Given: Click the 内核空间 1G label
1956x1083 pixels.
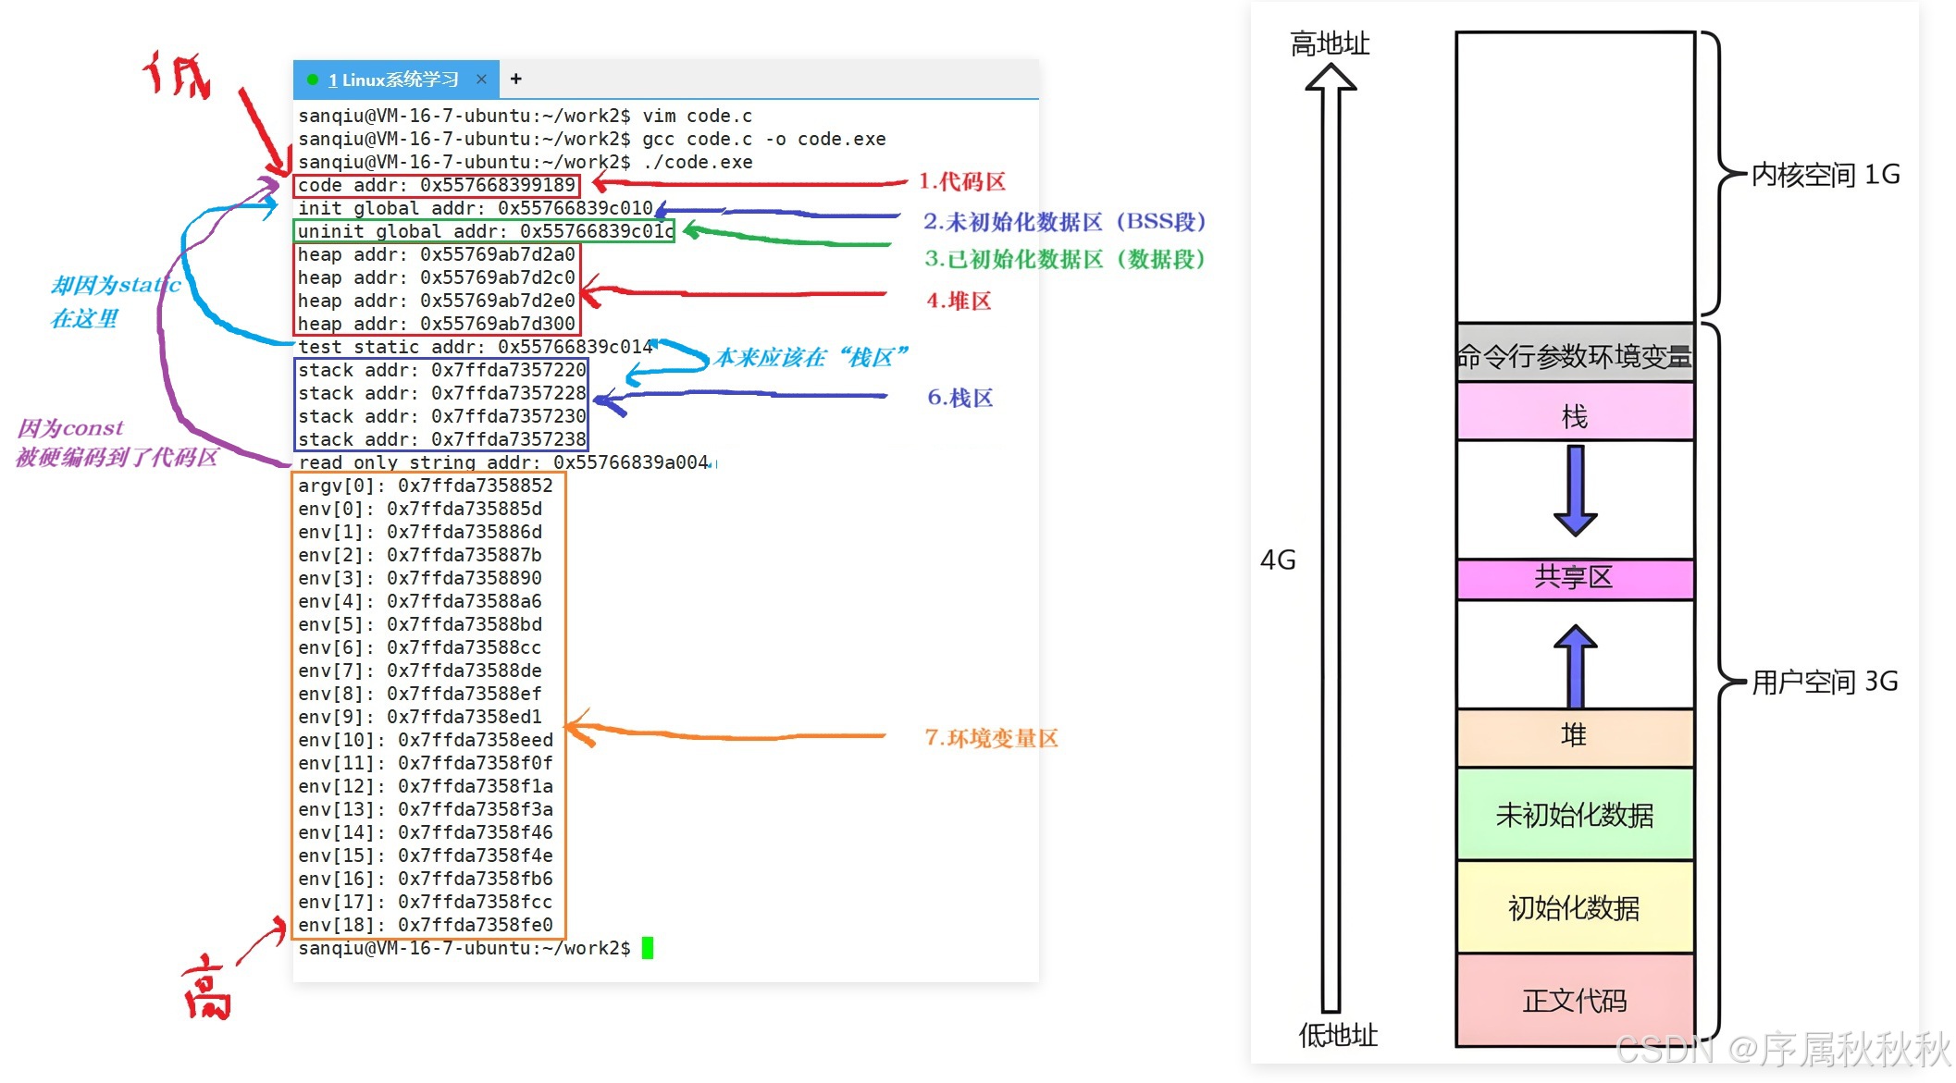Looking at the screenshot, I should coord(1825,175).
